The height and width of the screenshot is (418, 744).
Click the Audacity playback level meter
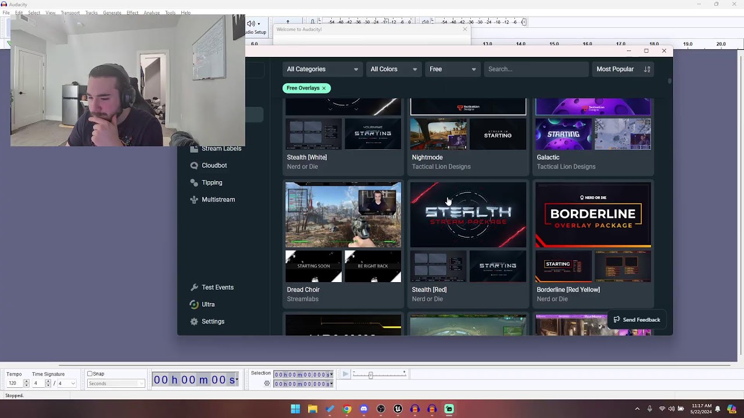click(480, 22)
